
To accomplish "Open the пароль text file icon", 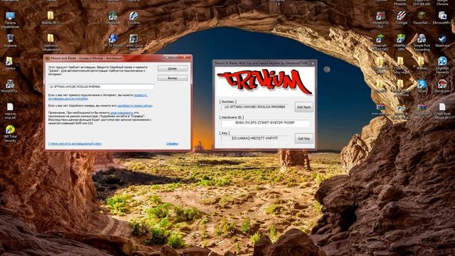I will tap(10, 111).
